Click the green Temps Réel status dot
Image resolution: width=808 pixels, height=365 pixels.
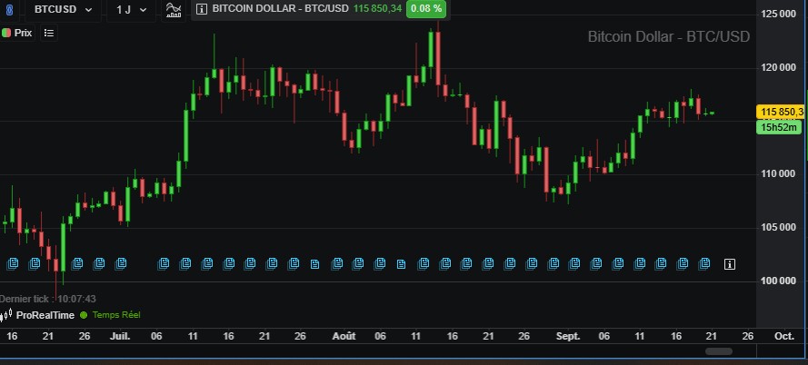[84, 315]
